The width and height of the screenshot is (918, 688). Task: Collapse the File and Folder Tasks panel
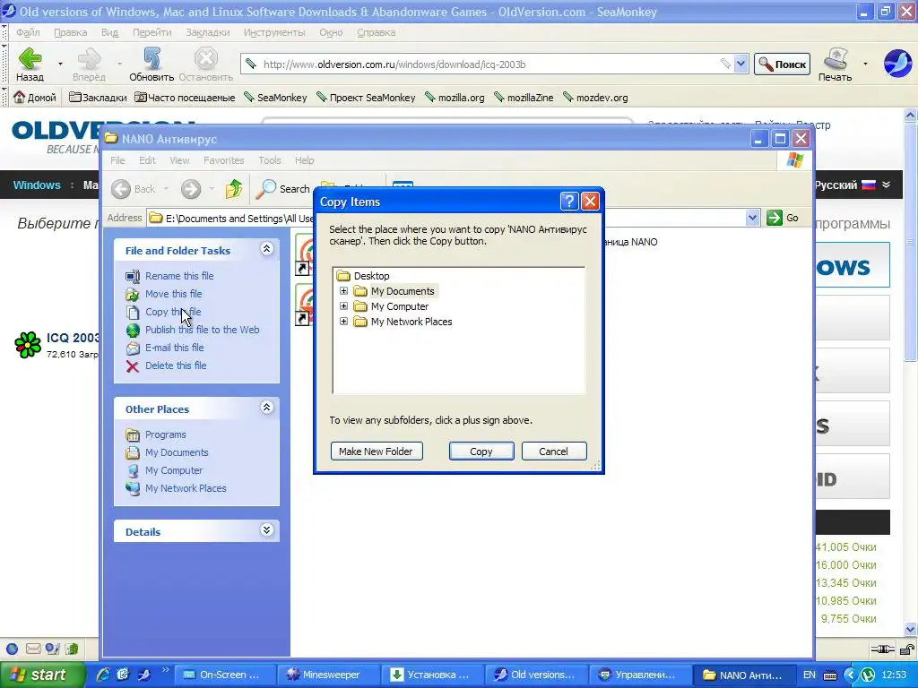click(x=266, y=249)
